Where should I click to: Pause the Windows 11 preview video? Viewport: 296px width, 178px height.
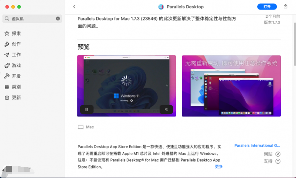[x=87, y=109]
